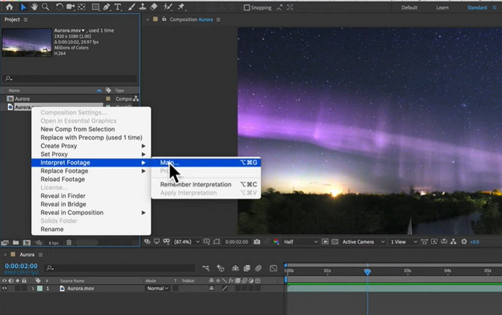Viewport: 502px width, 315px height.
Task: Hide the Aurora.mov layer with eye toggle
Action: click(x=4, y=288)
